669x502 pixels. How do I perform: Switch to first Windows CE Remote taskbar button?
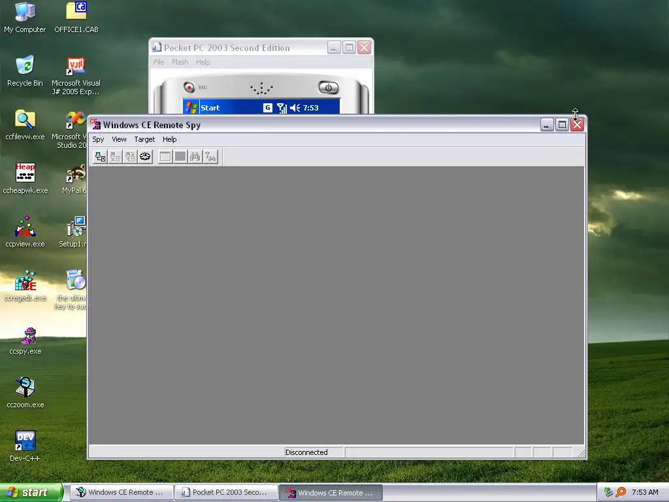pyautogui.click(x=121, y=492)
